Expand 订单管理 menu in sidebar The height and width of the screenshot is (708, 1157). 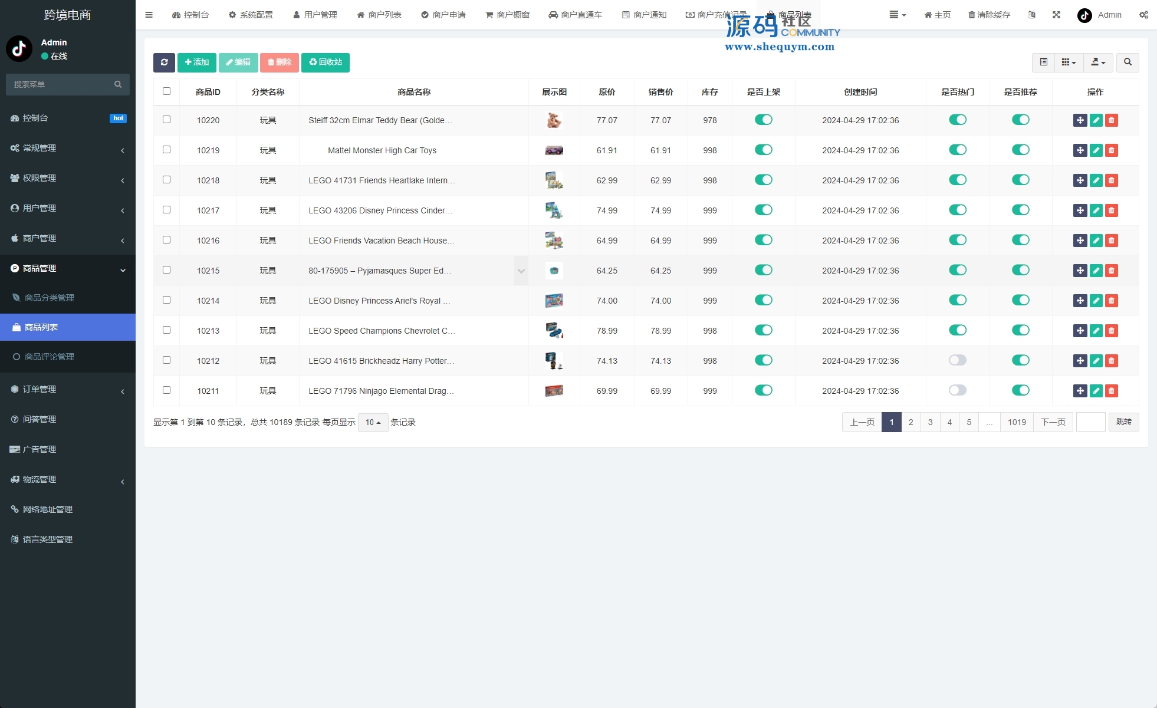coord(68,389)
